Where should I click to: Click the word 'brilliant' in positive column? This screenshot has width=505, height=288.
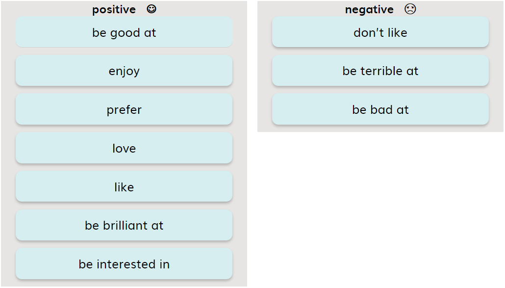(126, 225)
